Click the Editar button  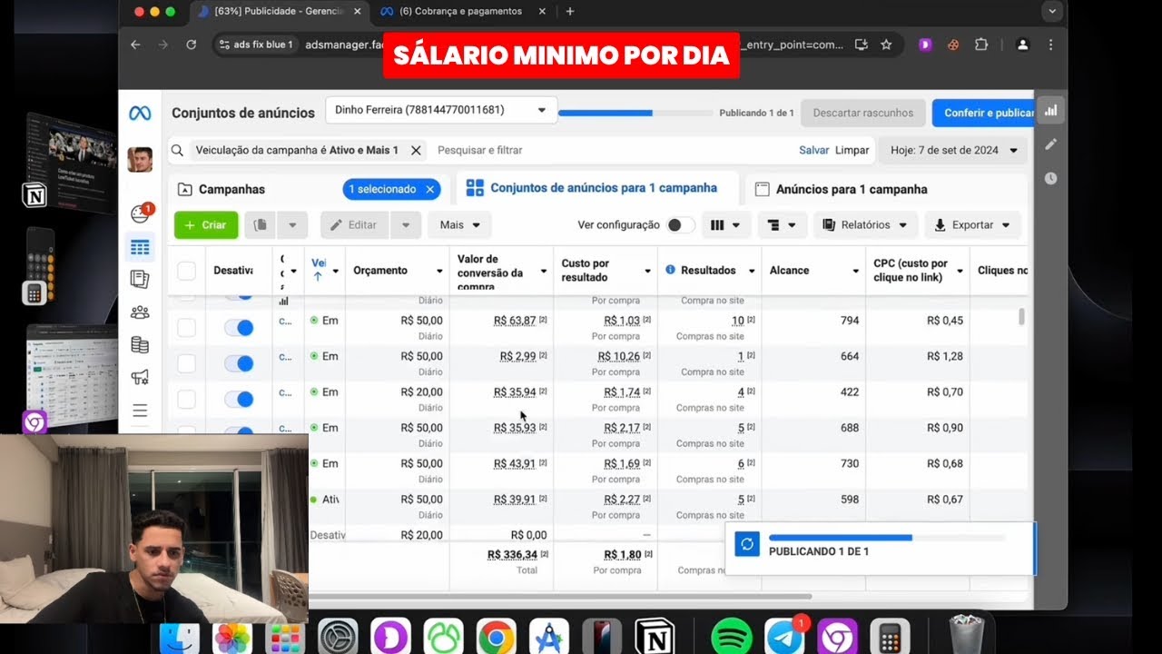[x=355, y=225]
